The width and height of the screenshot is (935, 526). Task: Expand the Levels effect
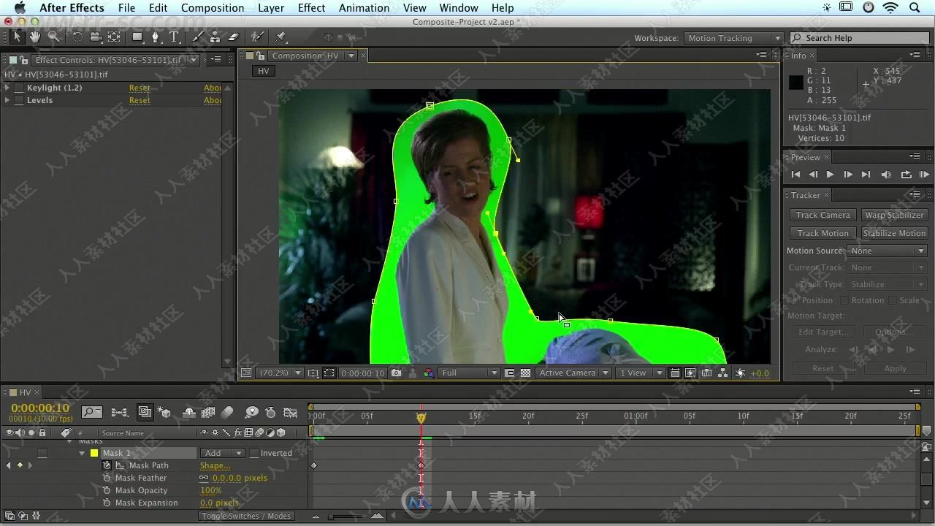click(7, 100)
